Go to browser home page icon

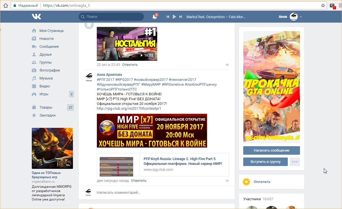point(5,5)
